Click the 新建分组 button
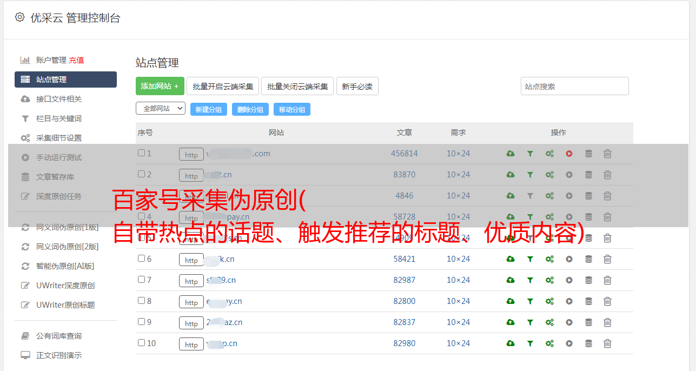This screenshot has height=371, width=696. (208, 109)
